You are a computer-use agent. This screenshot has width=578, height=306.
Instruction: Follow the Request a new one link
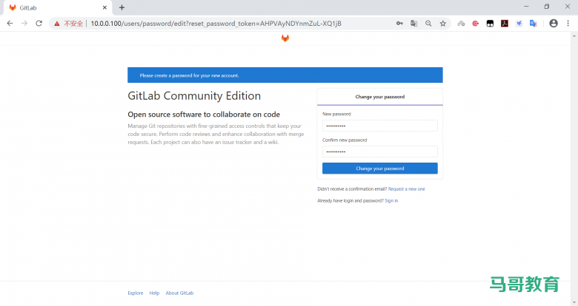tap(406, 189)
